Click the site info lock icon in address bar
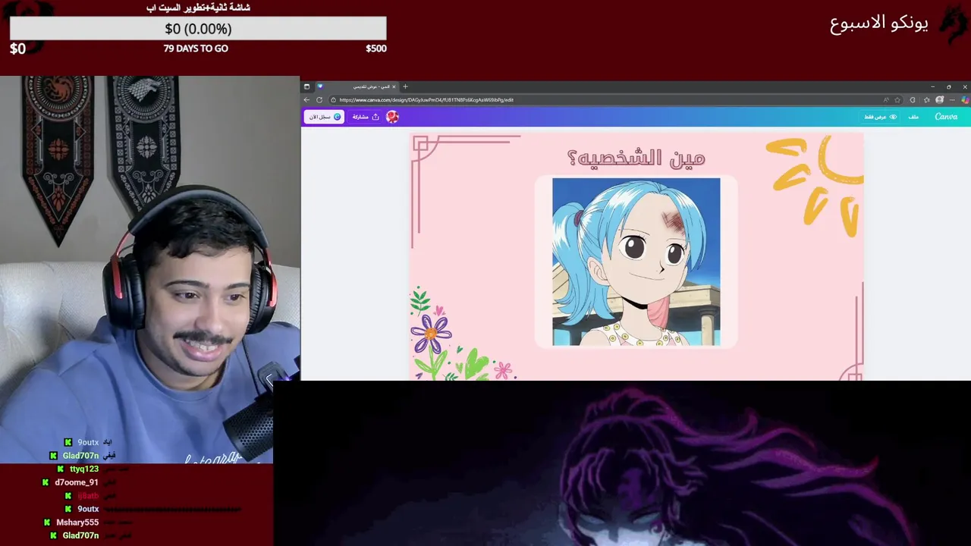 [x=333, y=100]
